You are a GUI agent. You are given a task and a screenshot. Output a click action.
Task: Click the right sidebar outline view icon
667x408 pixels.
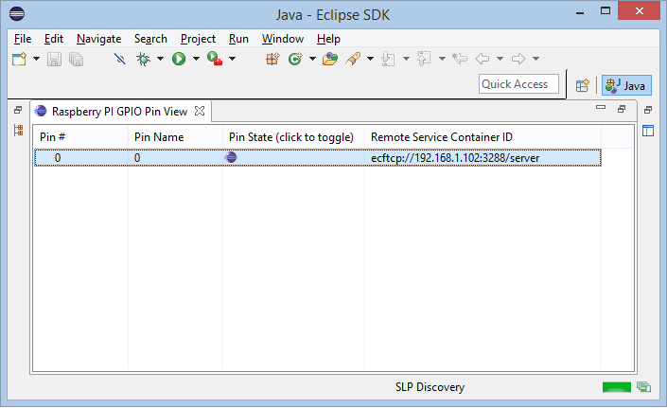[x=648, y=131]
